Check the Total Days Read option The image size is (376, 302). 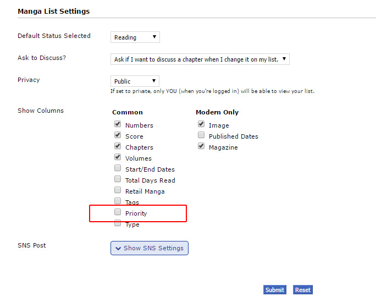click(118, 179)
